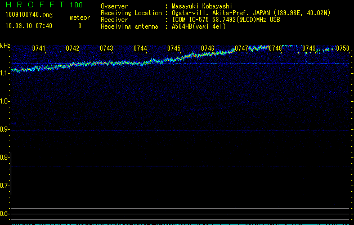Click the date stamp 10.09.10 07:40

point(29,26)
